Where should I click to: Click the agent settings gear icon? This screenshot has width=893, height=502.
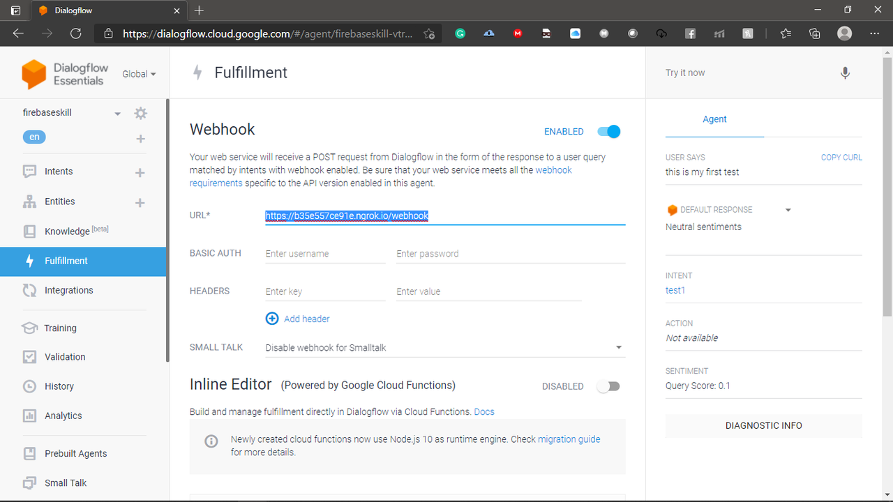click(141, 113)
